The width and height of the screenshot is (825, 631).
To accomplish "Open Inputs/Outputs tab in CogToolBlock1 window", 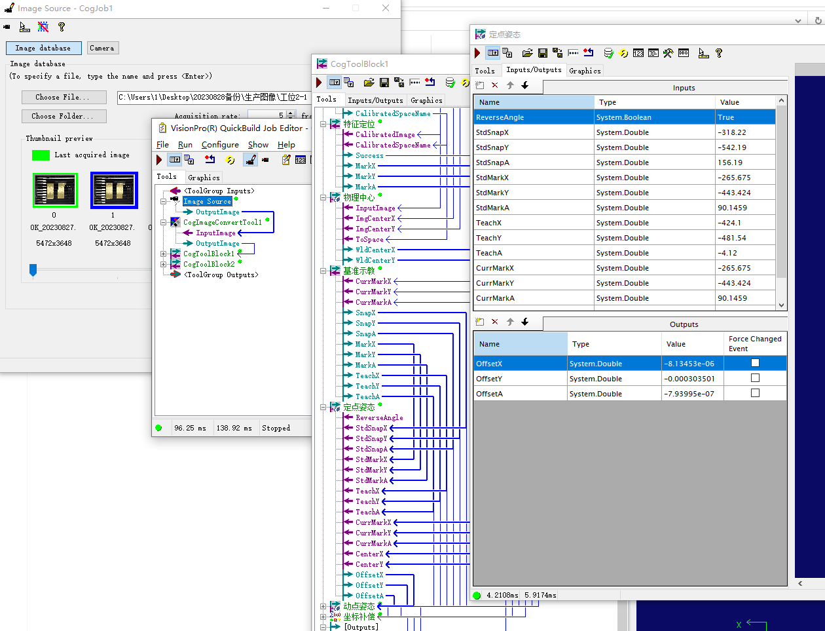I will tap(375, 100).
